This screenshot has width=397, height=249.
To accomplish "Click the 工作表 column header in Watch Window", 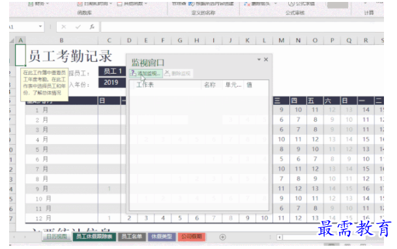I will coord(145,85).
